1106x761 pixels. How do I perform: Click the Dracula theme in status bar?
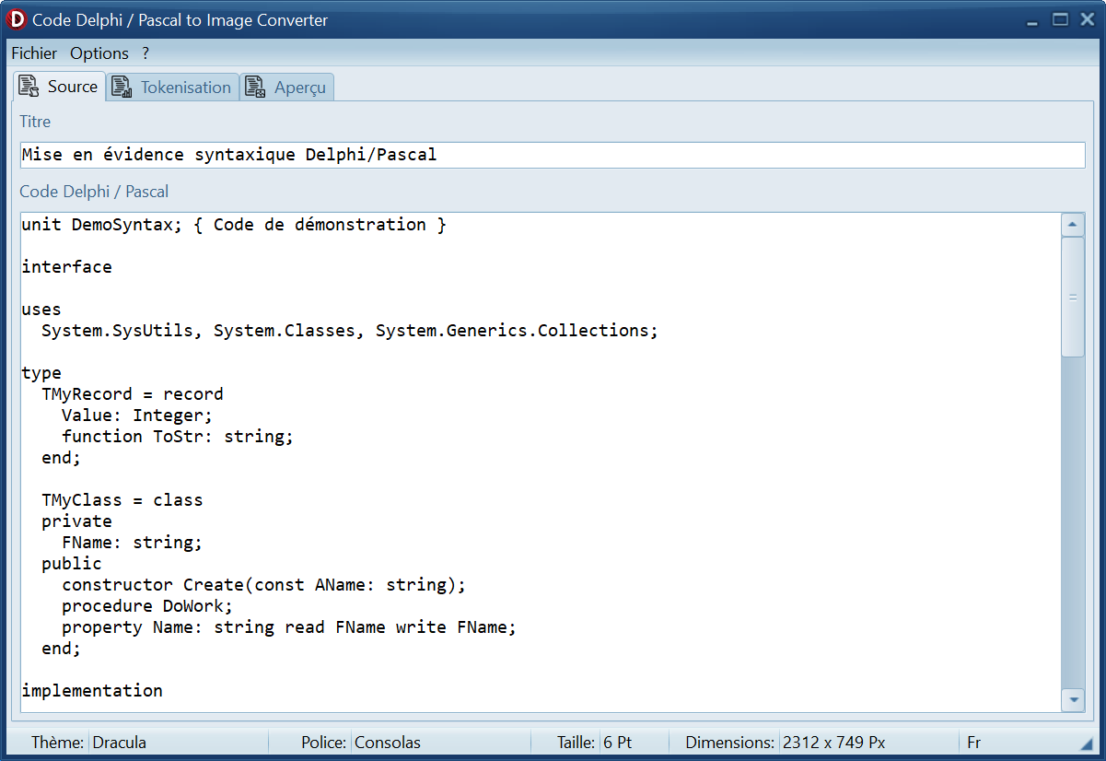pos(119,743)
